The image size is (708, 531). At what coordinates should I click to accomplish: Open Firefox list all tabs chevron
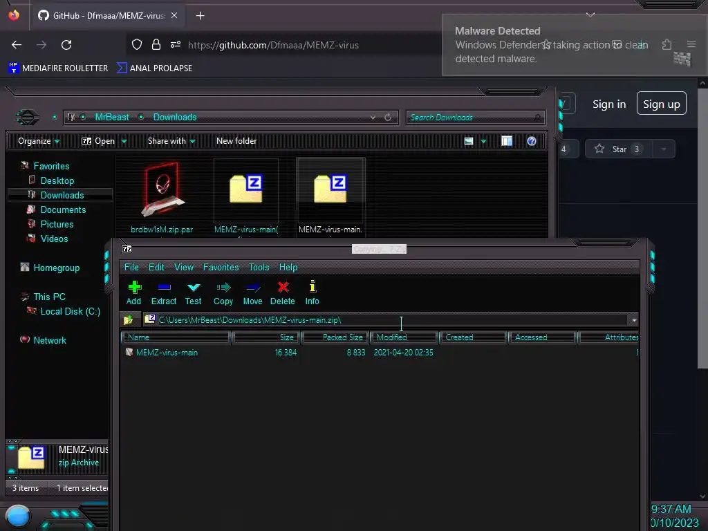[590, 15]
